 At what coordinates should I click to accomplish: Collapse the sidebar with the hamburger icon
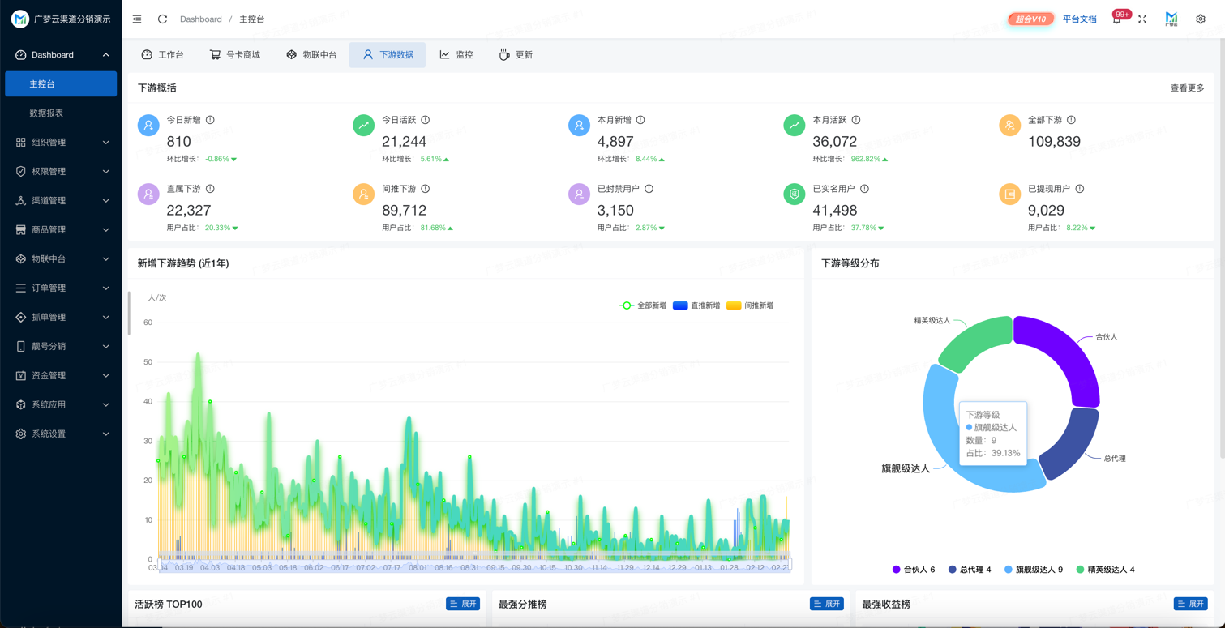[137, 19]
